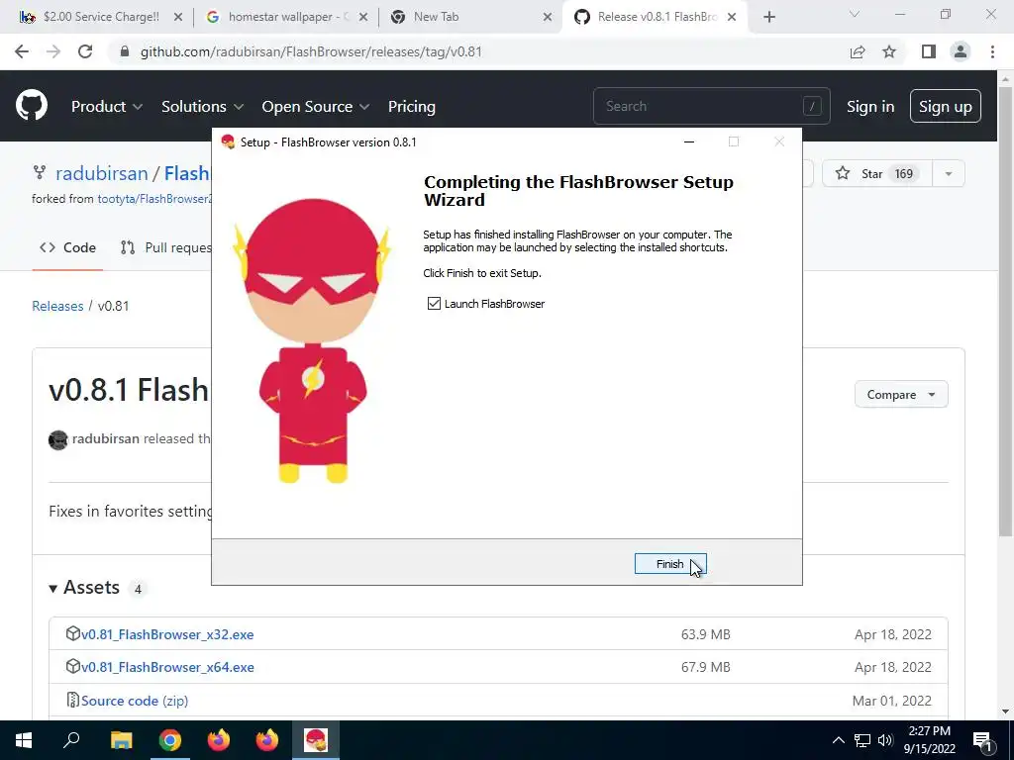
Task: Download v0.81_FlashBrowser_x64.exe
Action: point(167,667)
